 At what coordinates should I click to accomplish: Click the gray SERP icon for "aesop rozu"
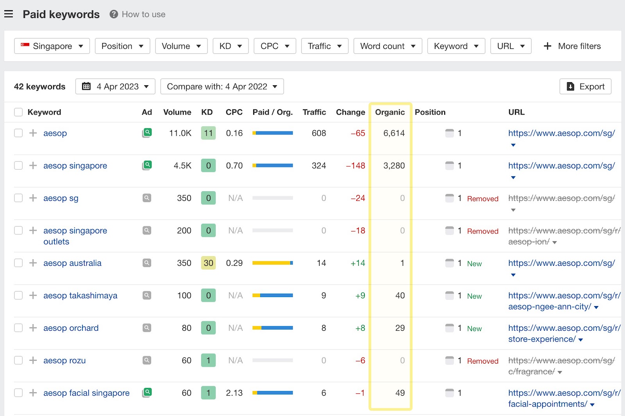pos(147,360)
